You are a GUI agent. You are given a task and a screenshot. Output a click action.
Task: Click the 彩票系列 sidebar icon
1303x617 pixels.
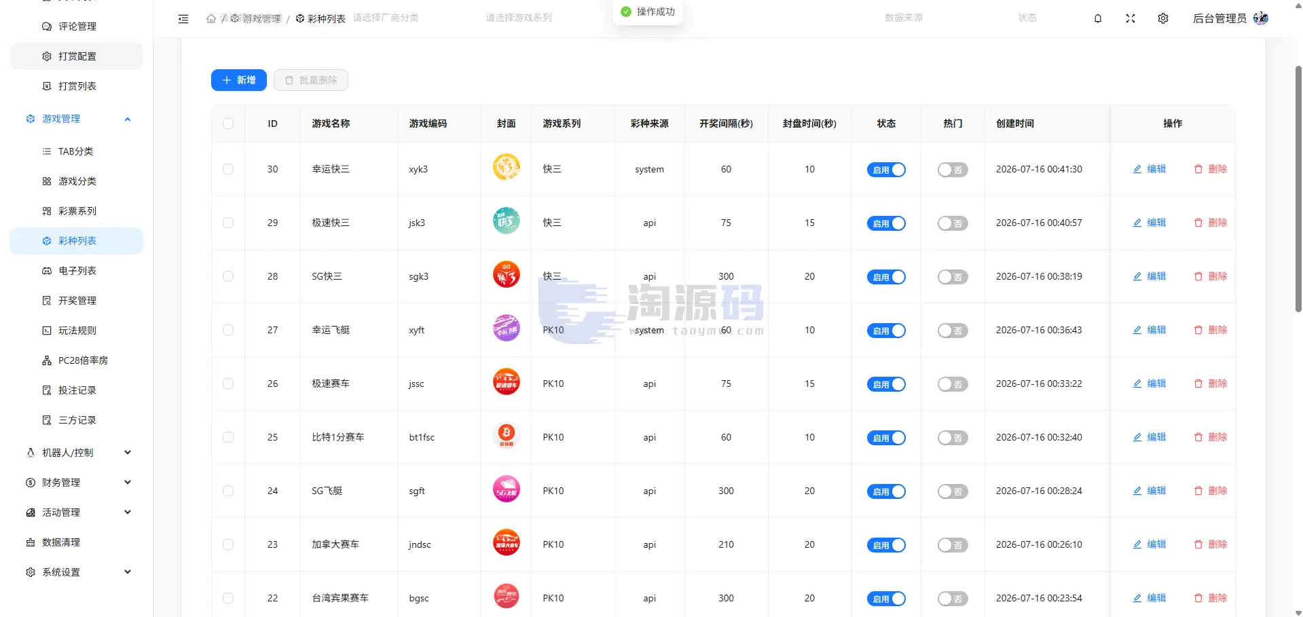[x=47, y=211]
